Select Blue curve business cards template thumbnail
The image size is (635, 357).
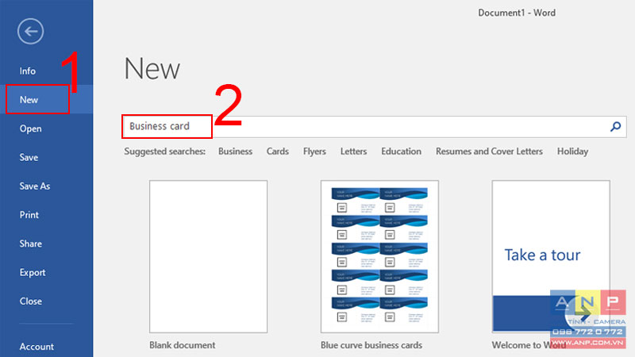pyautogui.click(x=379, y=256)
